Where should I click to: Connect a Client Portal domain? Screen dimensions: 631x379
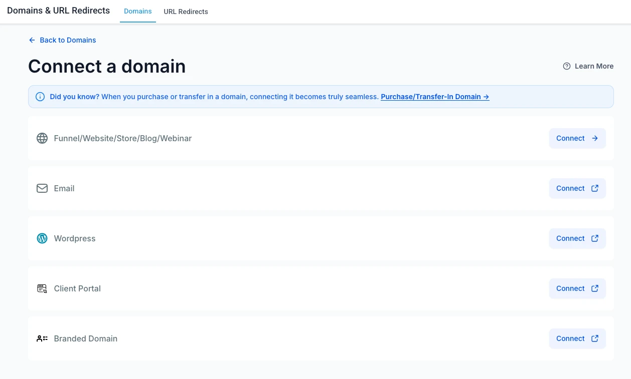pyautogui.click(x=577, y=288)
